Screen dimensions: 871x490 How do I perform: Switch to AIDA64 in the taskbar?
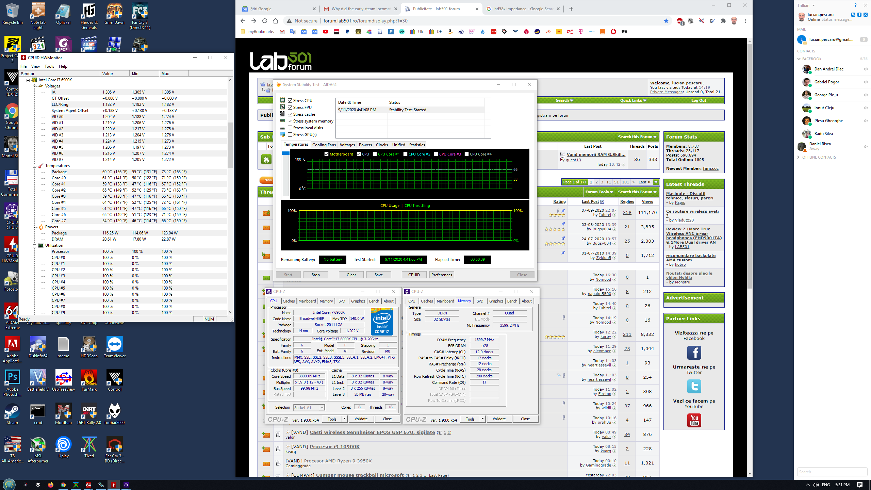point(88,485)
